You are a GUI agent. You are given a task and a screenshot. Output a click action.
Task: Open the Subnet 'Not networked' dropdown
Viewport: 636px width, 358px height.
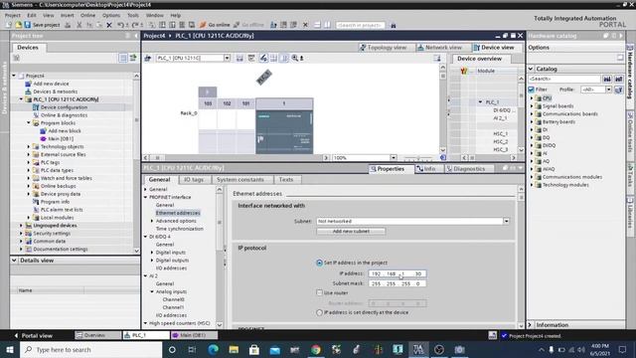tap(506, 221)
